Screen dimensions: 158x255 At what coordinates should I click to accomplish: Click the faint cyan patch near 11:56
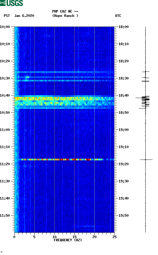(x=85, y=226)
